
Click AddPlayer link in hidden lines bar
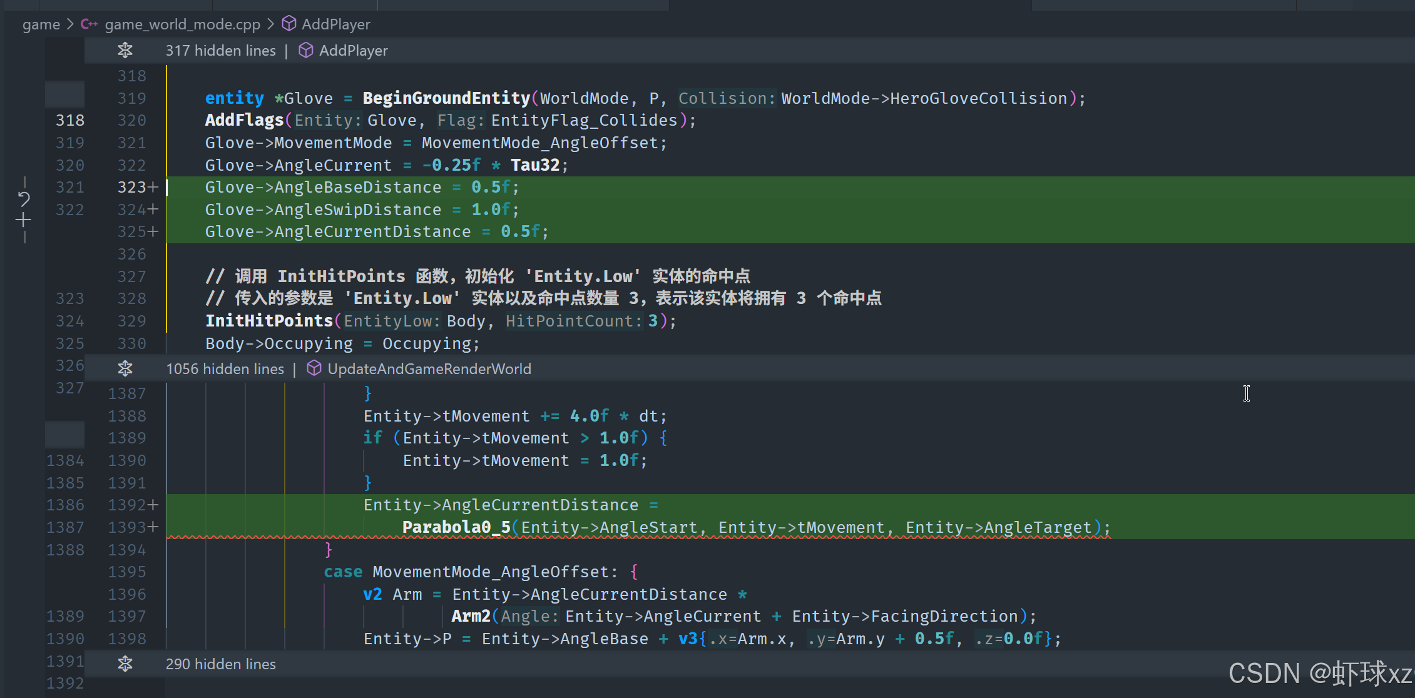[x=354, y=51]
